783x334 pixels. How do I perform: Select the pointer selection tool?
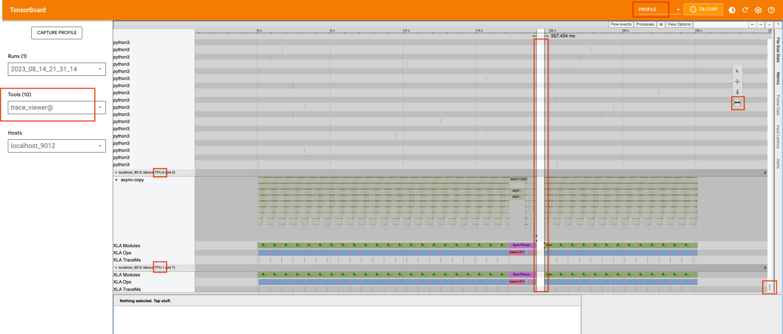click(737, 71)
